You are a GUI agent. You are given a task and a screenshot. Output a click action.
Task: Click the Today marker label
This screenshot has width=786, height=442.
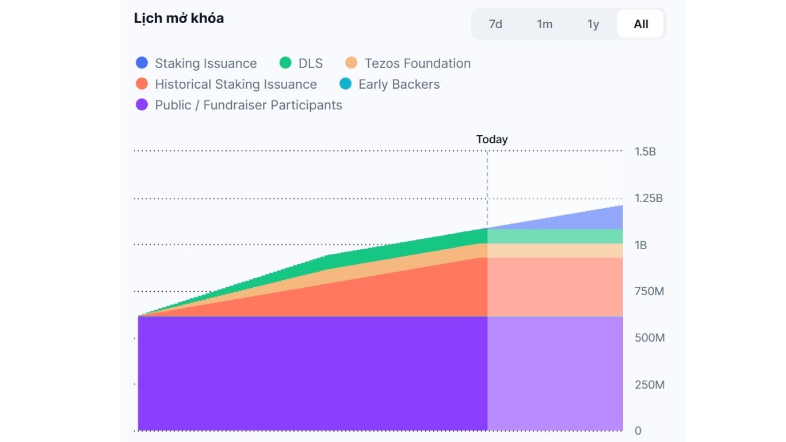pos(492,139)
